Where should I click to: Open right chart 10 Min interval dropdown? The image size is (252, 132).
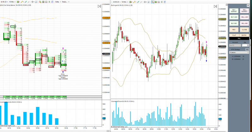click(x=124, y=2)
